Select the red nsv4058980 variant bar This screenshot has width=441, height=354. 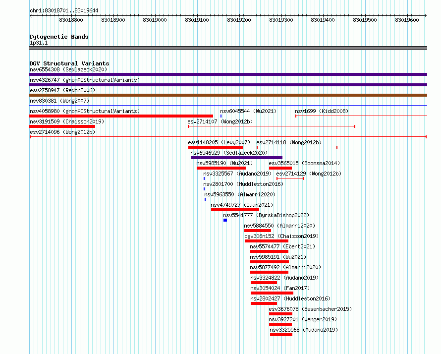pos(121,116)
